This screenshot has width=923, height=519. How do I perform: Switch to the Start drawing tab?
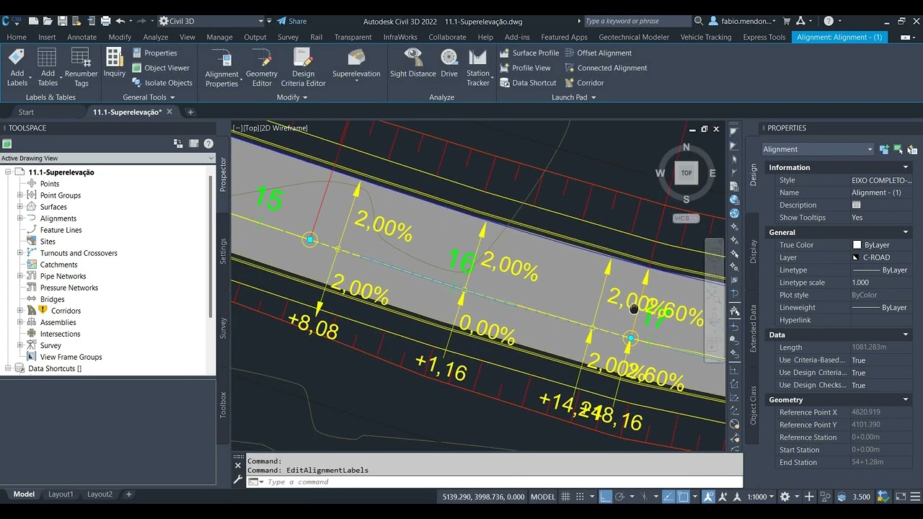pyautogui.click(x=26, y=112)
